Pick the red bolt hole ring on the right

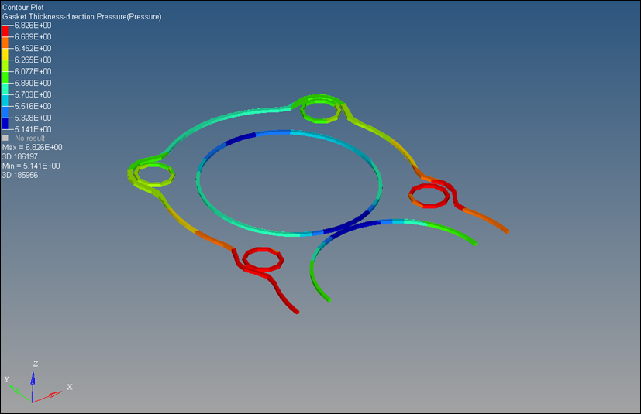(x=429, y=195)
